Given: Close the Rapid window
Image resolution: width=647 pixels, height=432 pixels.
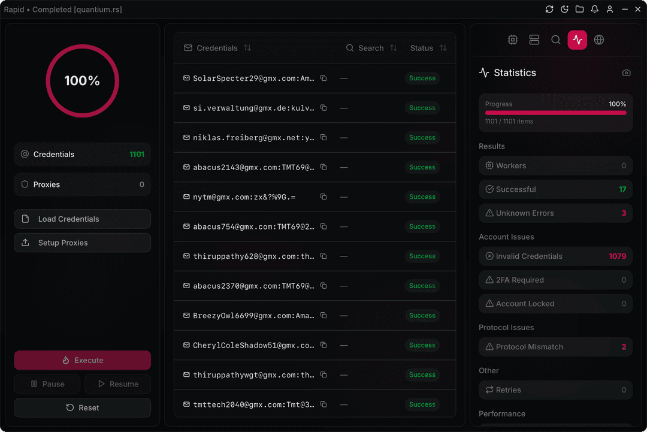Looking at the screenshot, I should (638, 9).
